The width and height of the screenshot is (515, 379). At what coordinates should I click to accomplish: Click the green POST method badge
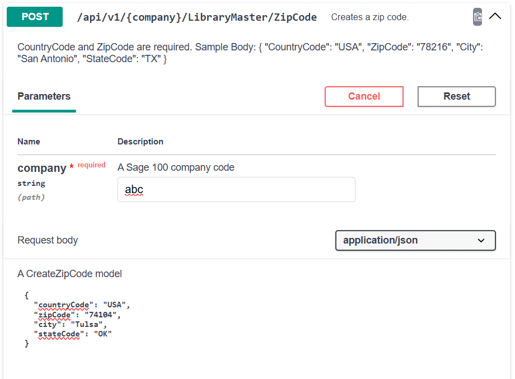click(x=35, y=16)
